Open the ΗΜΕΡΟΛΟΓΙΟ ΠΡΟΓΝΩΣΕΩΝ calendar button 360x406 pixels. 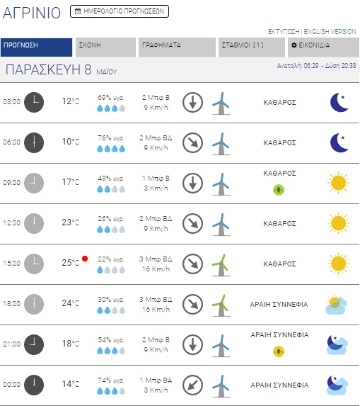[x=120, y=11]
